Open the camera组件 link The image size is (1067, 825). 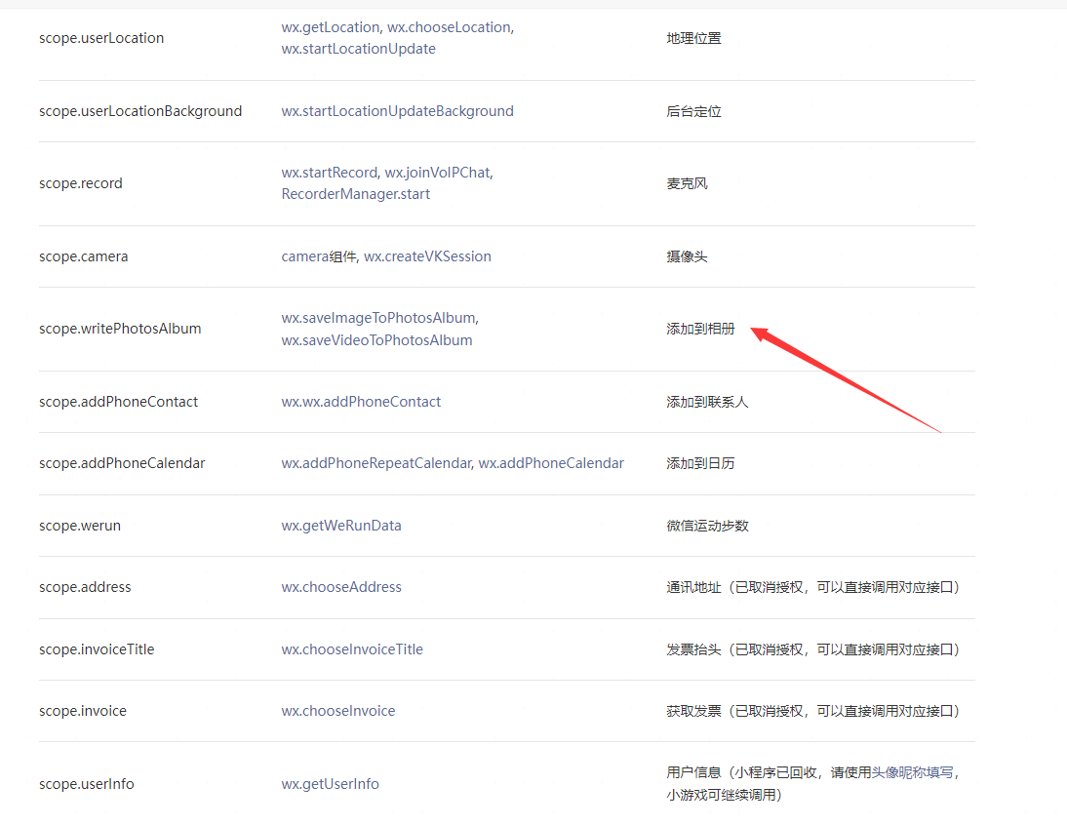tap(319, 256)
